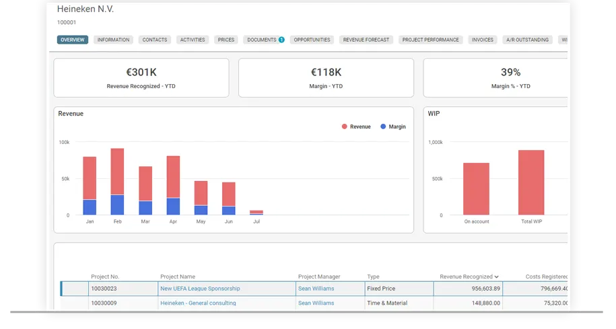Screen dimensions: 616x329
Task: Open Sean Williams link in row 10030009
Action: click(x=316, y=303)
